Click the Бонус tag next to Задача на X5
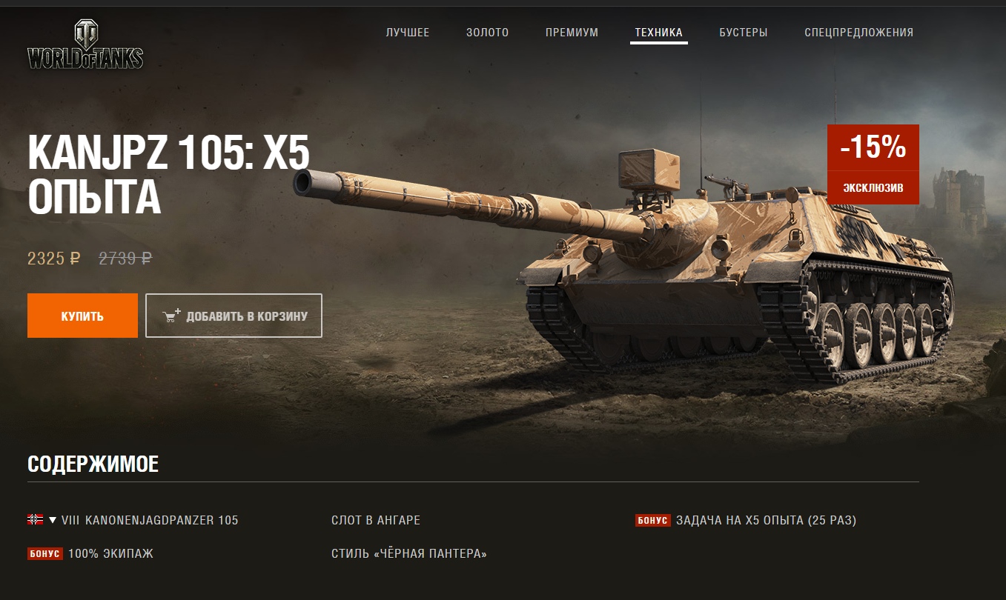This screenshot has width=1006, height=600. coord(653,521)
